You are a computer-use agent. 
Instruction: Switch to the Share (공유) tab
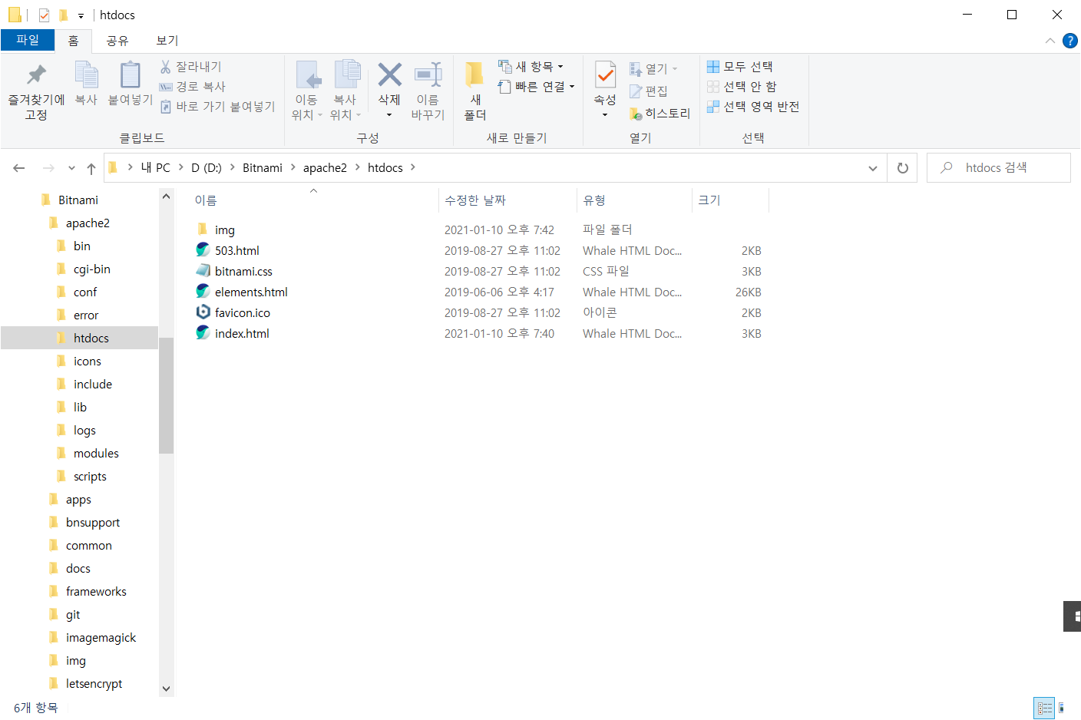pyautogui.click(x=117, y=41)
